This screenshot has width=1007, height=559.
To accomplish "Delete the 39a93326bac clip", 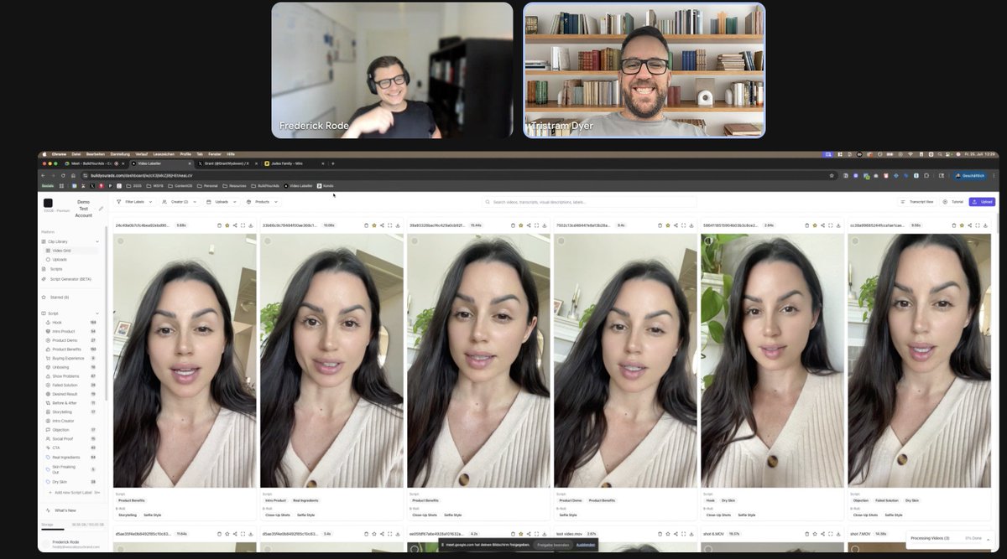I will 514,225.
